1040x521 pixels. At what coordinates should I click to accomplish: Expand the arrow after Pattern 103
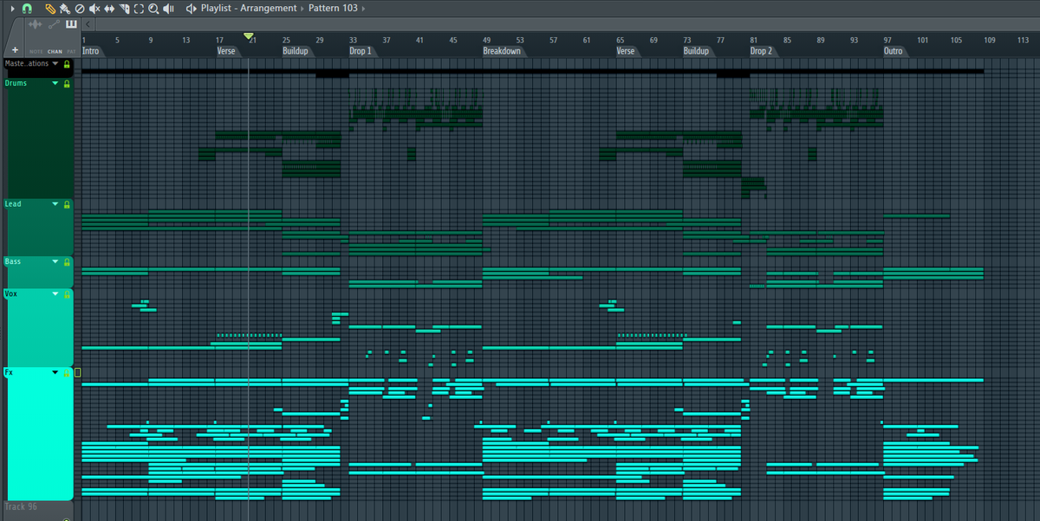[363, 9]
